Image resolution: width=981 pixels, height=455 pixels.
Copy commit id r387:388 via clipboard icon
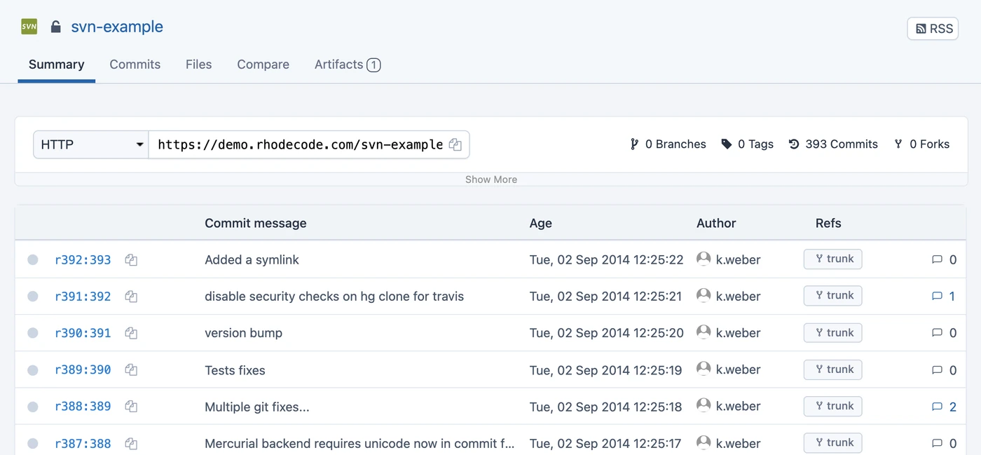click(x=131, y=443)
